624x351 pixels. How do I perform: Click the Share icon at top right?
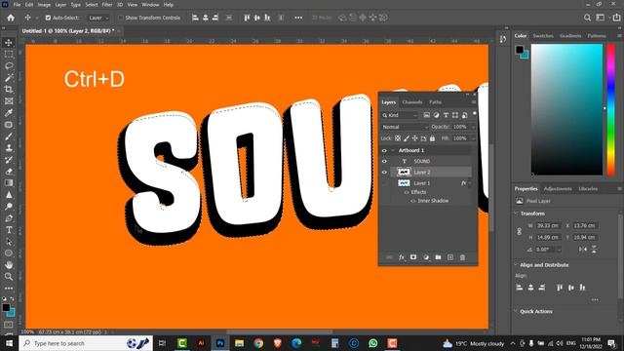tap(616, 18)
